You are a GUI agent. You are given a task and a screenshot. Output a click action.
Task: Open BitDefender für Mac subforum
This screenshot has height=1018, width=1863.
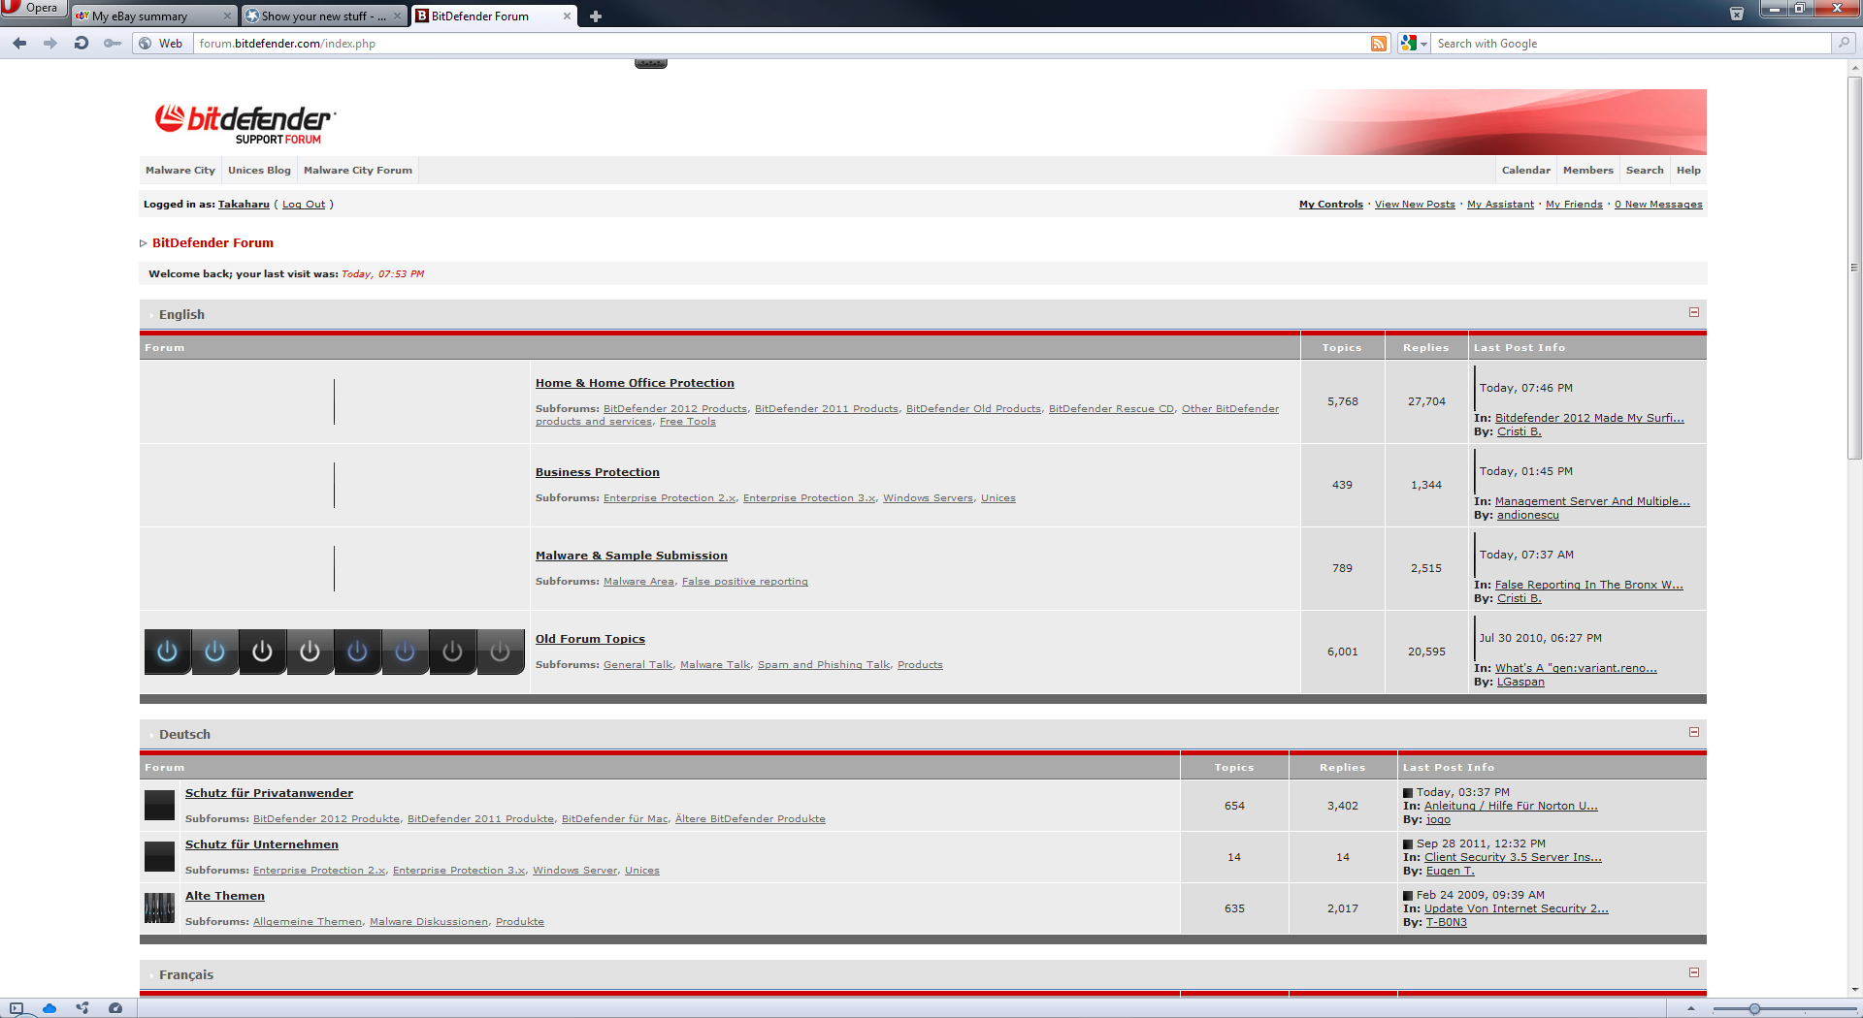tap(615, 819)
